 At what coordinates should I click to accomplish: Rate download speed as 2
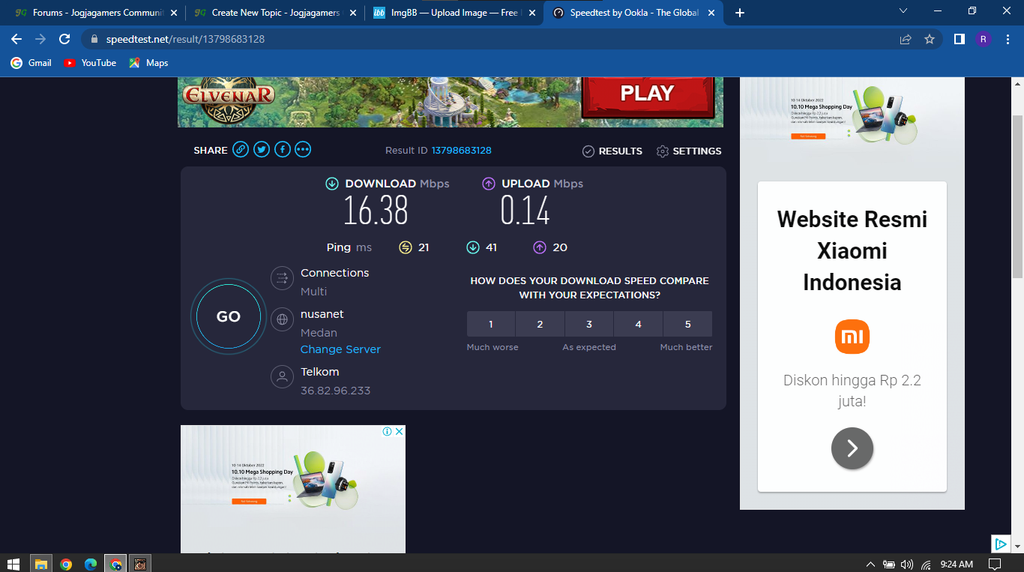pos(540,324)
